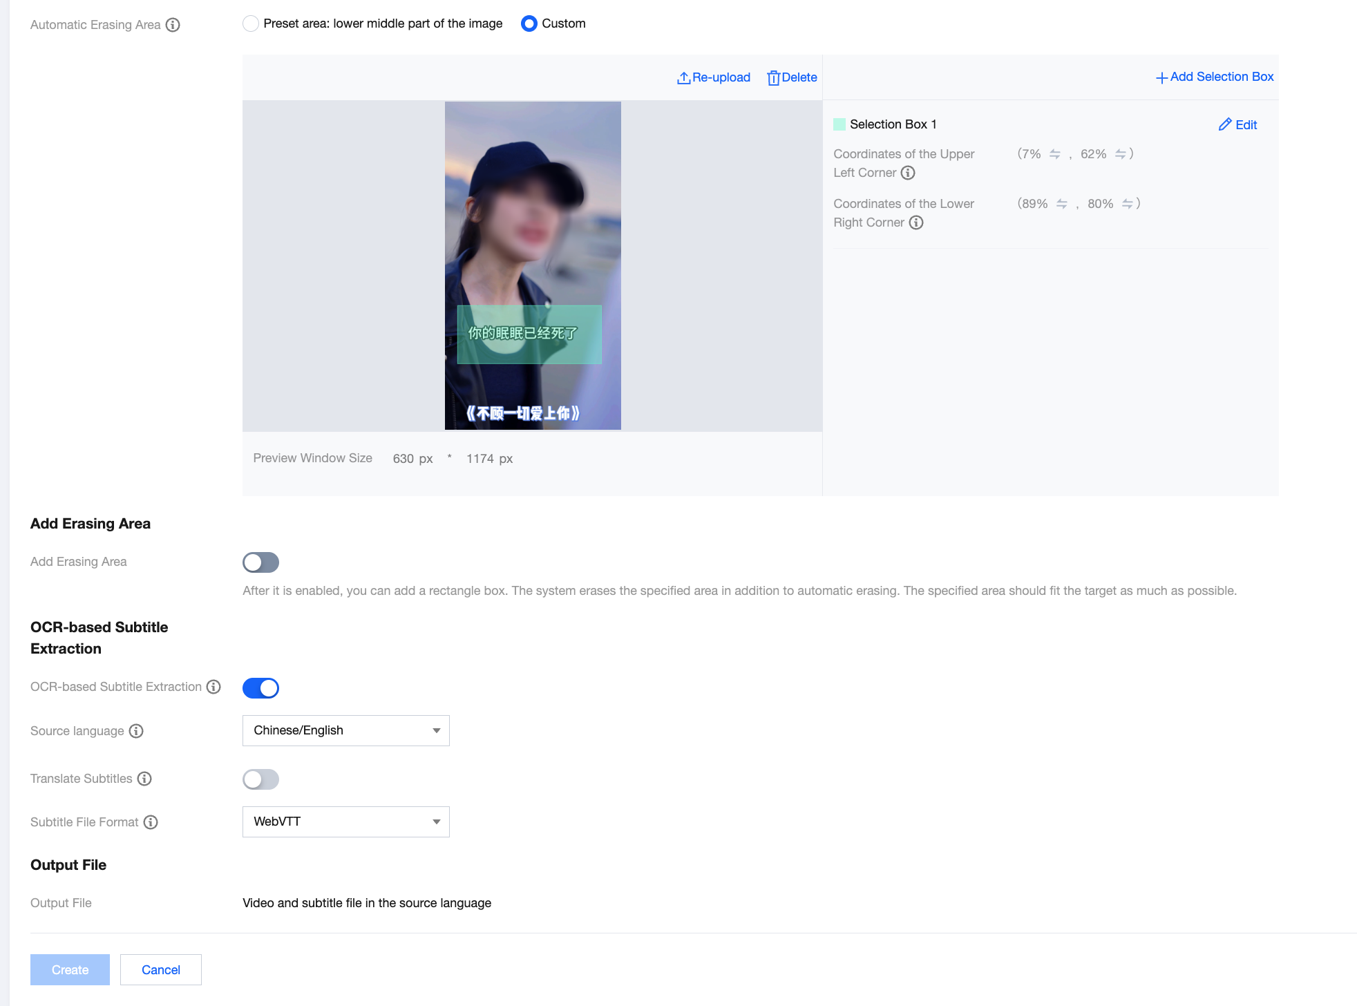Select the Custom radio option
This screenshot has height=1006, width=1357.
pyautogui.click(x=529, y=23)
